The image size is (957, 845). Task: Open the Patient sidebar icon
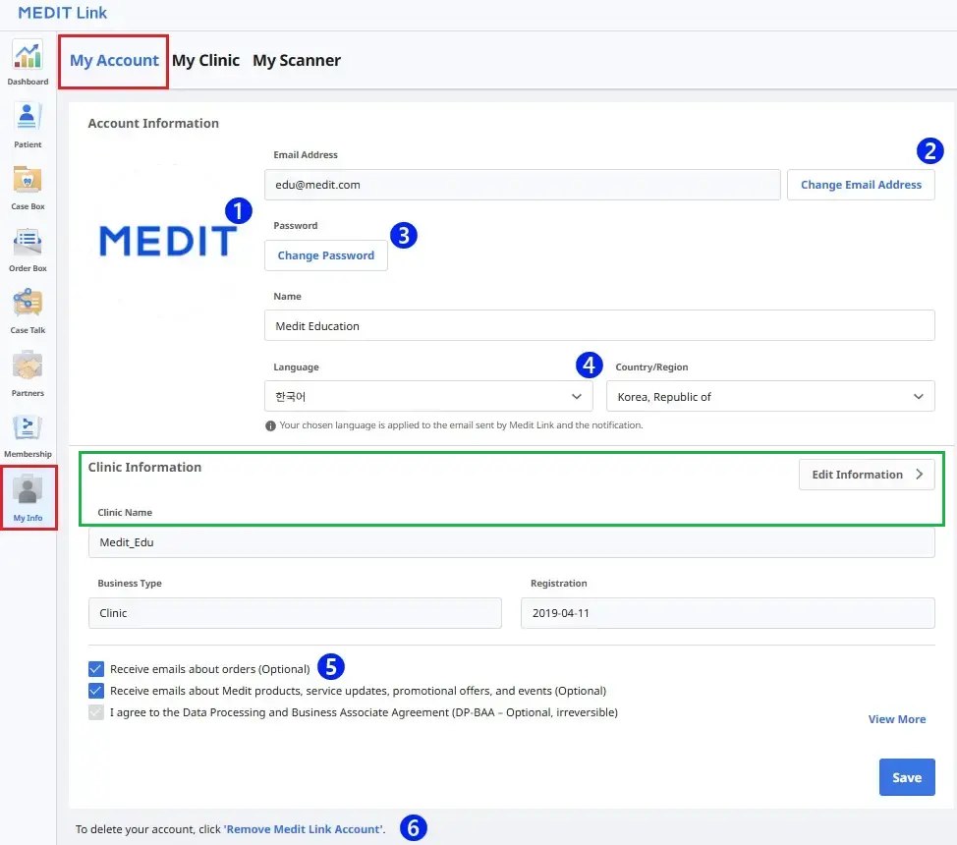tap(28, 116)
